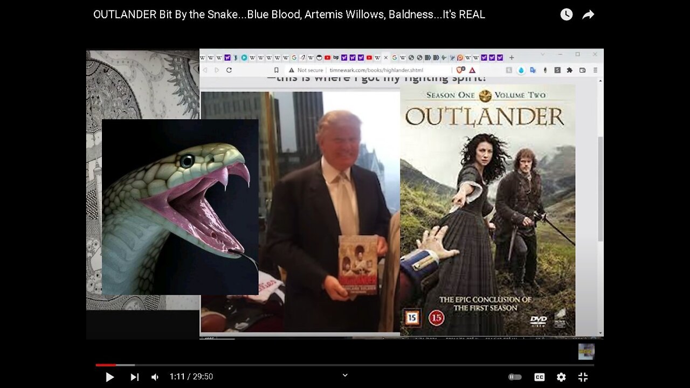The width and height of the screenshot is (690, 388).
Task: Open the player settings gear
Action: click(561, 377)
